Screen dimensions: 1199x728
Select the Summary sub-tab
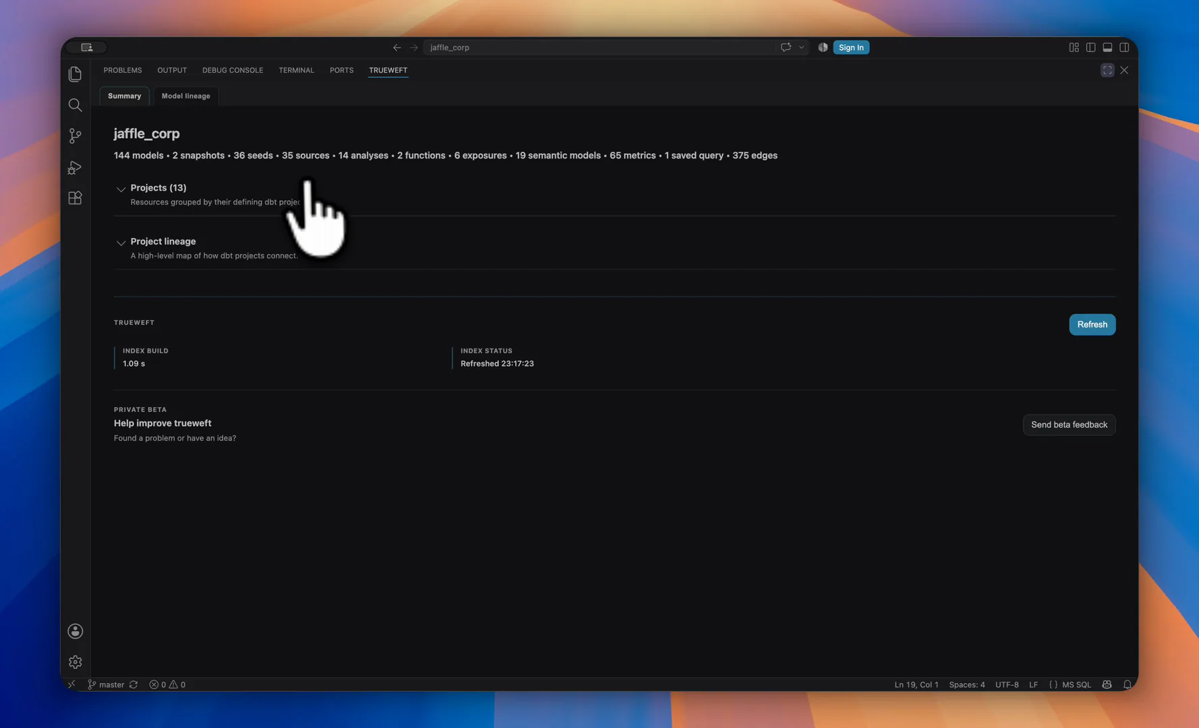[124, 96]
